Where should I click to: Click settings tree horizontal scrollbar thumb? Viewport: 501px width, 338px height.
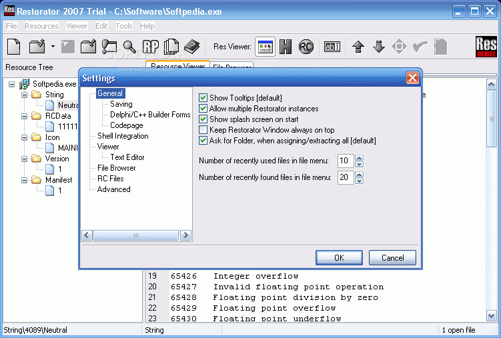tap(136, 235)
